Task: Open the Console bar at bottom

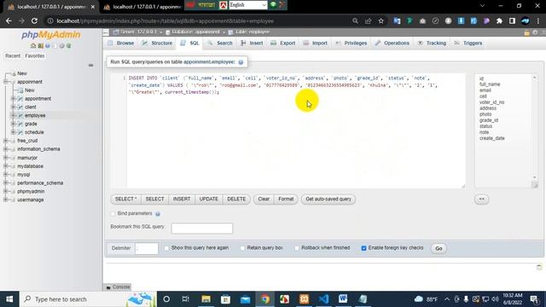Action: tap(119, 287)
